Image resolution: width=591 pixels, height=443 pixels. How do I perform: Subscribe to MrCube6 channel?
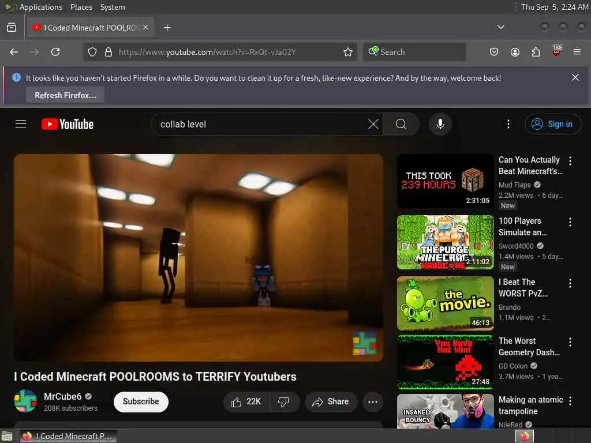[141, 401]
